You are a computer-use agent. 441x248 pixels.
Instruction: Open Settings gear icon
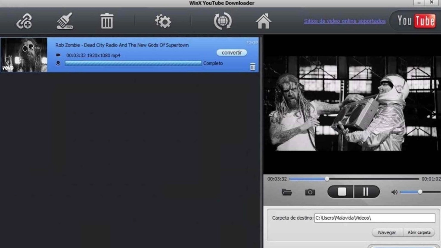pos(163,22)
